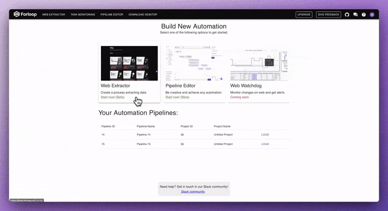Click the Pipeline Editor card title
Image resolution: width=388 pixels, height=211 pixels.
pyautogui.click(x=180, y=85)
